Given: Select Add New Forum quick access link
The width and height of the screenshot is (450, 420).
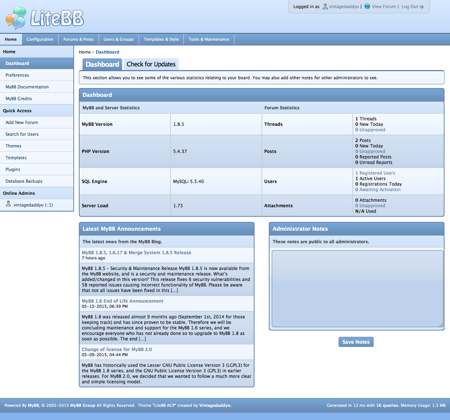Looking at the screenshot, I should (x=22, y=123).
